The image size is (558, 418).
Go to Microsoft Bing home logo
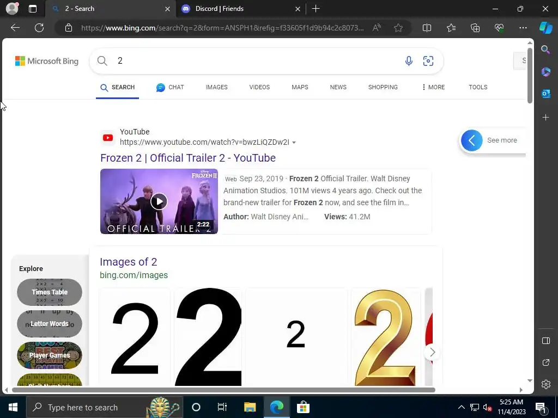click(47, 61)
